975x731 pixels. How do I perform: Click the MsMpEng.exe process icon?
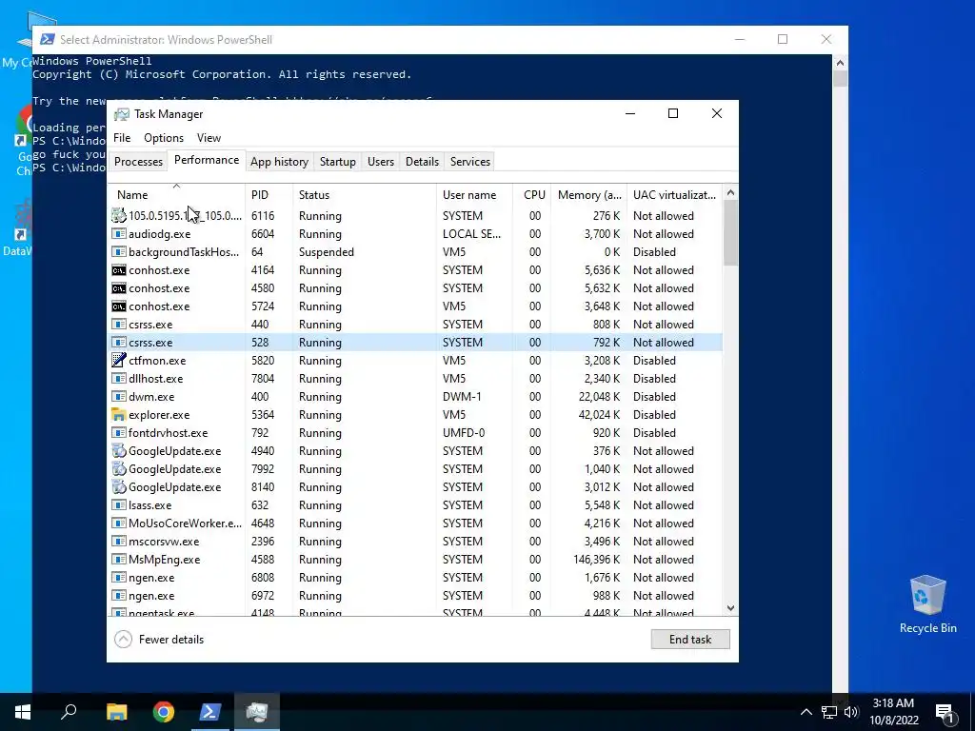(118, 560)
